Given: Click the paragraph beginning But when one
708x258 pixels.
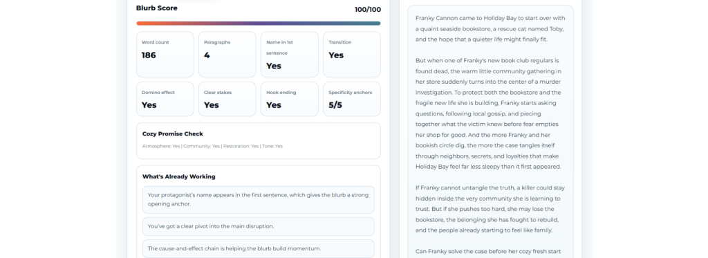Looking at the screenshot, I should 490,113.
